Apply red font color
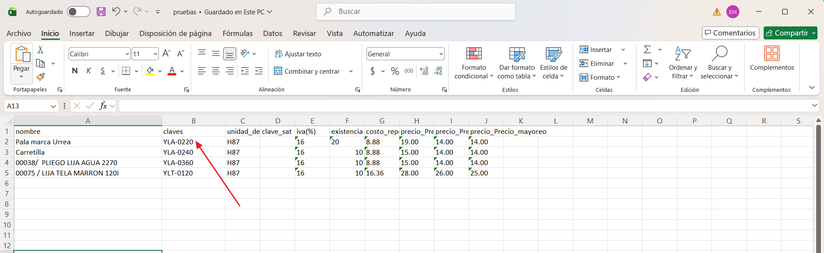This screenshot has width=824, height=253. (x=172, y=71)
